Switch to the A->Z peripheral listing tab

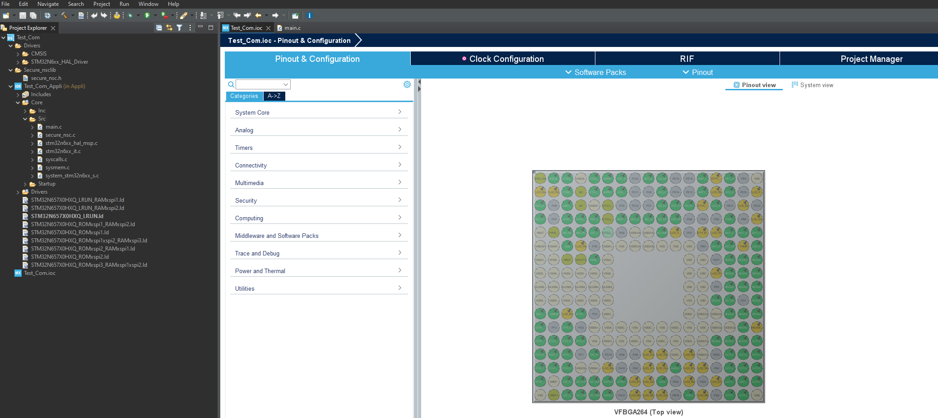click(x=274, y=96)
